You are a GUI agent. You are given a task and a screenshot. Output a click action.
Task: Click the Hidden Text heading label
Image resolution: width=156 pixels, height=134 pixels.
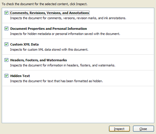20,76
